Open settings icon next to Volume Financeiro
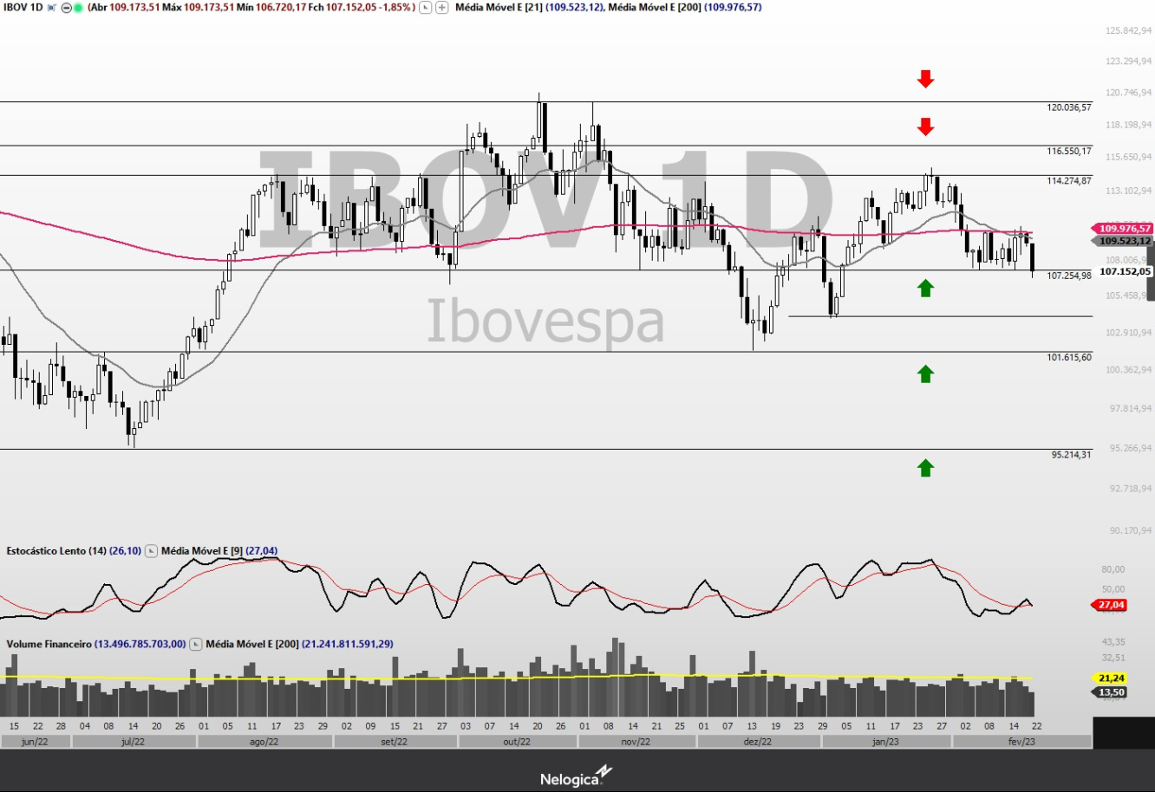 pos(196,644)
